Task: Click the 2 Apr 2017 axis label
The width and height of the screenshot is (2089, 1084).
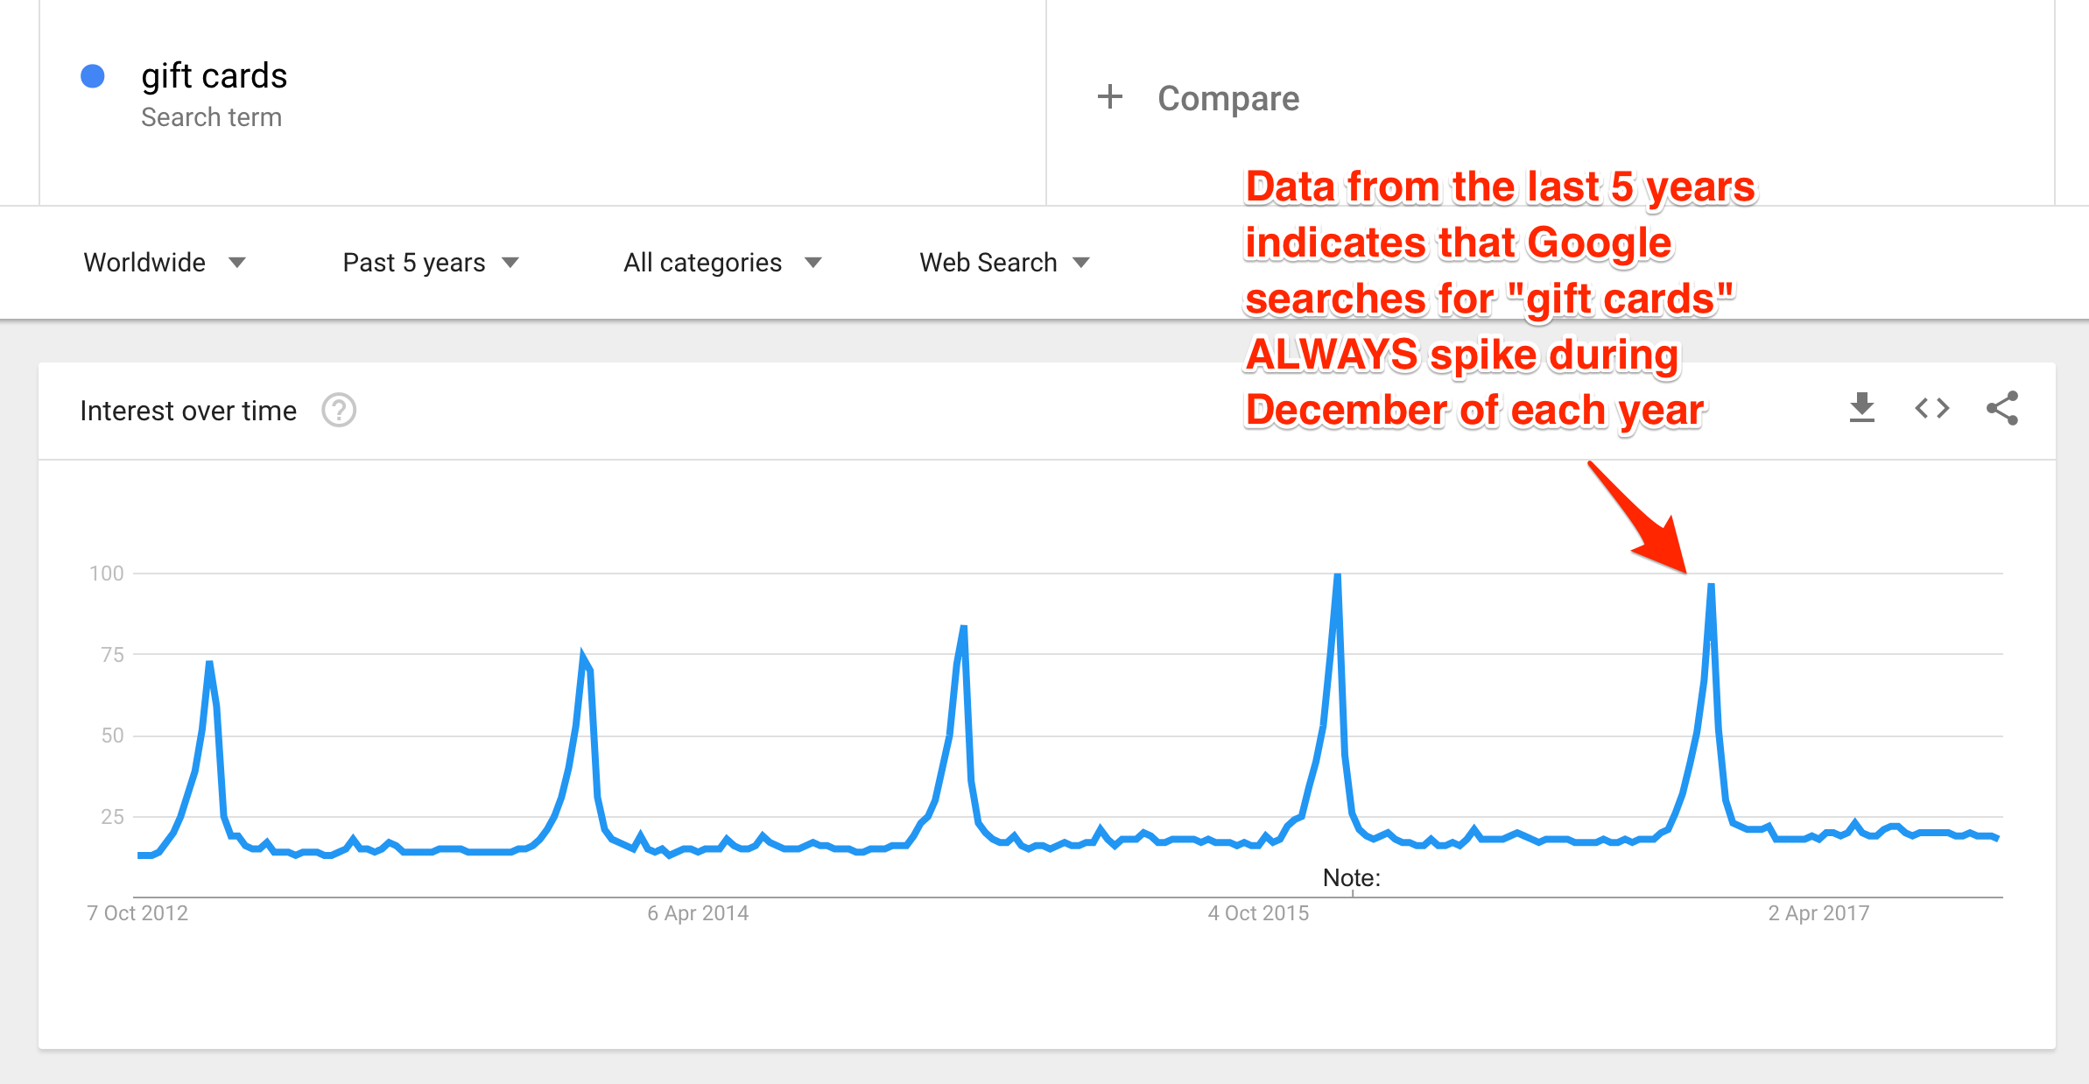Action: point(1818,913)
